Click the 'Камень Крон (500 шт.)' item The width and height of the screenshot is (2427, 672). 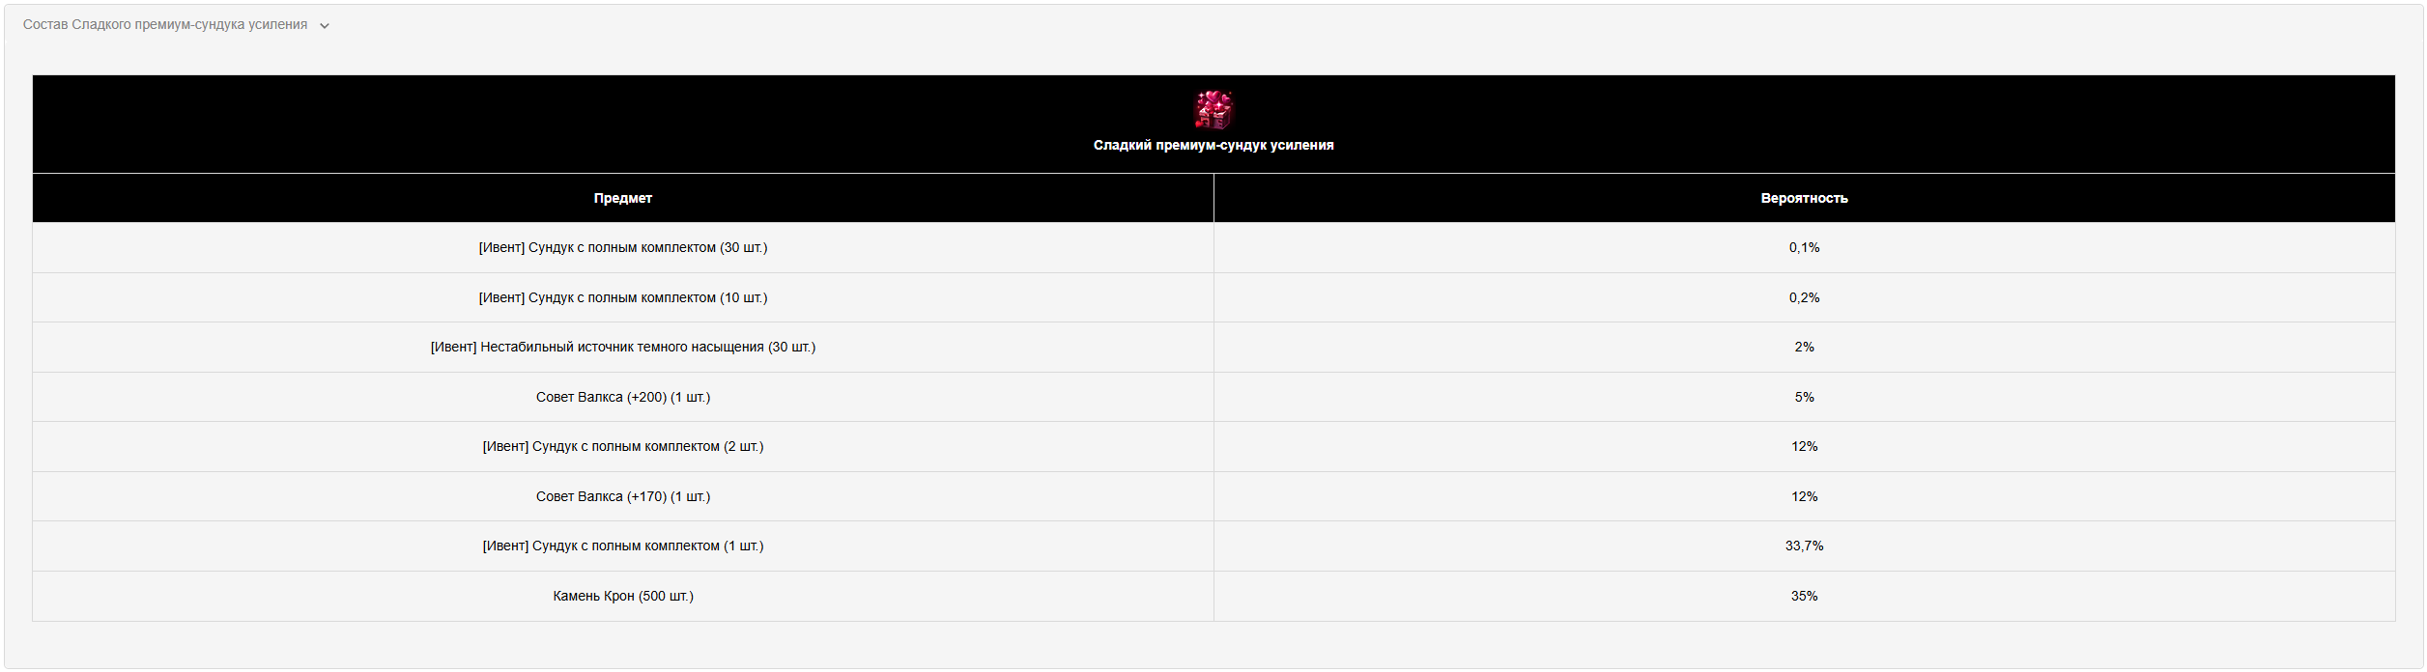click(x=622, y=596)
